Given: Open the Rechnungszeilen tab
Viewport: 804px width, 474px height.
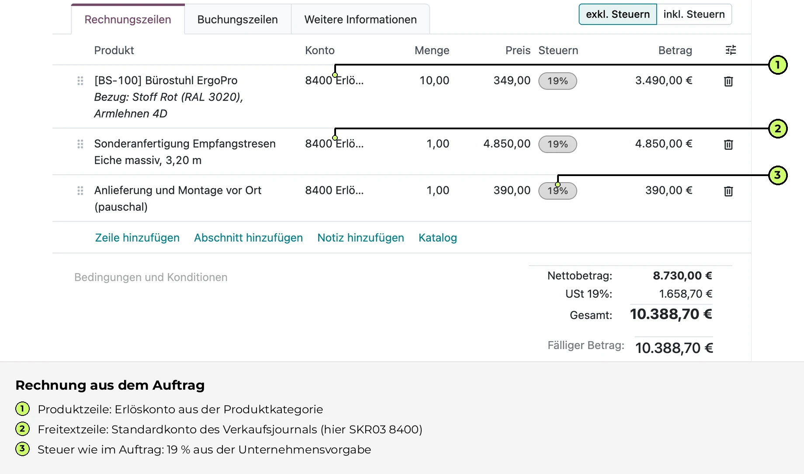Looking at the screenshot, I should 128,20.
